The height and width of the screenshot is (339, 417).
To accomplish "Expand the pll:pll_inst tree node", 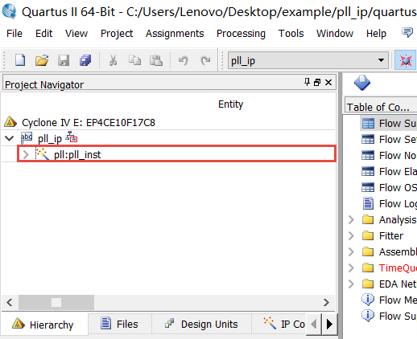I will pyautogui.click(x=26, y=154).
